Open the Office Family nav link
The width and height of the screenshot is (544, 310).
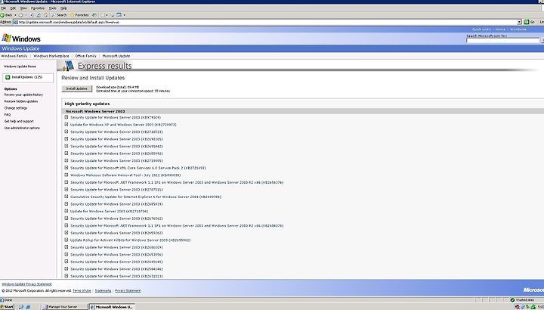(x=85, y=55)
